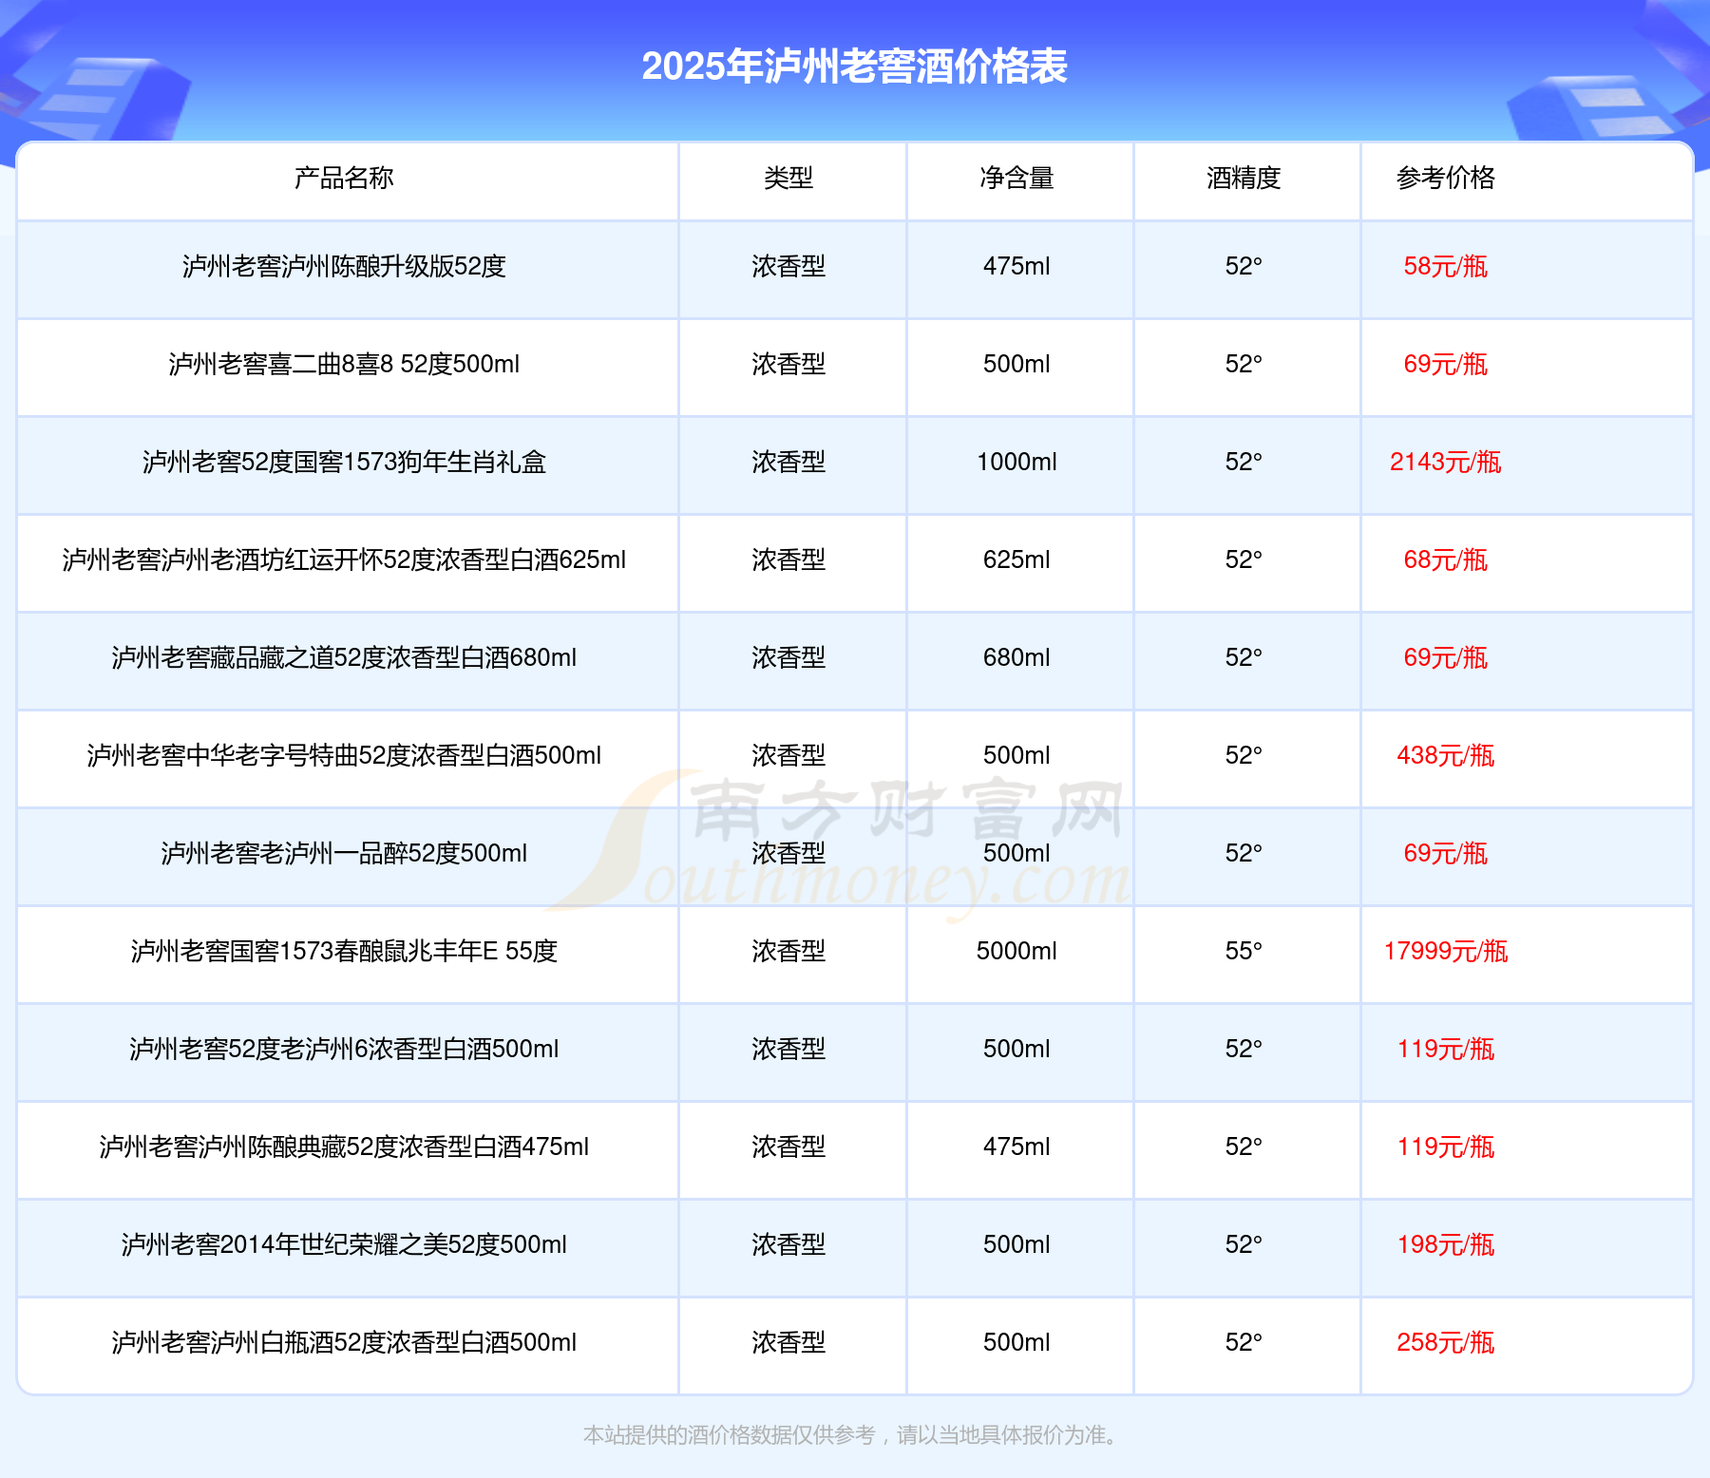Click the "酒精度" column header
Screen dimensions: 1710x1478
point(1244,178)
